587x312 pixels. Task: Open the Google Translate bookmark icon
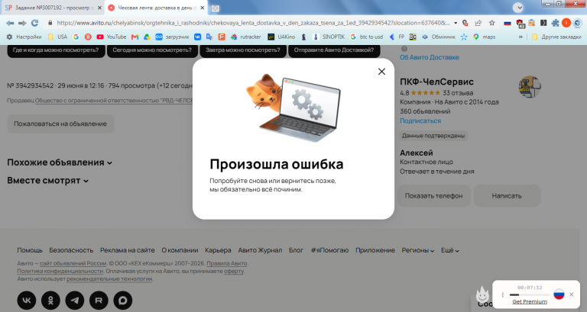[209, 37]
